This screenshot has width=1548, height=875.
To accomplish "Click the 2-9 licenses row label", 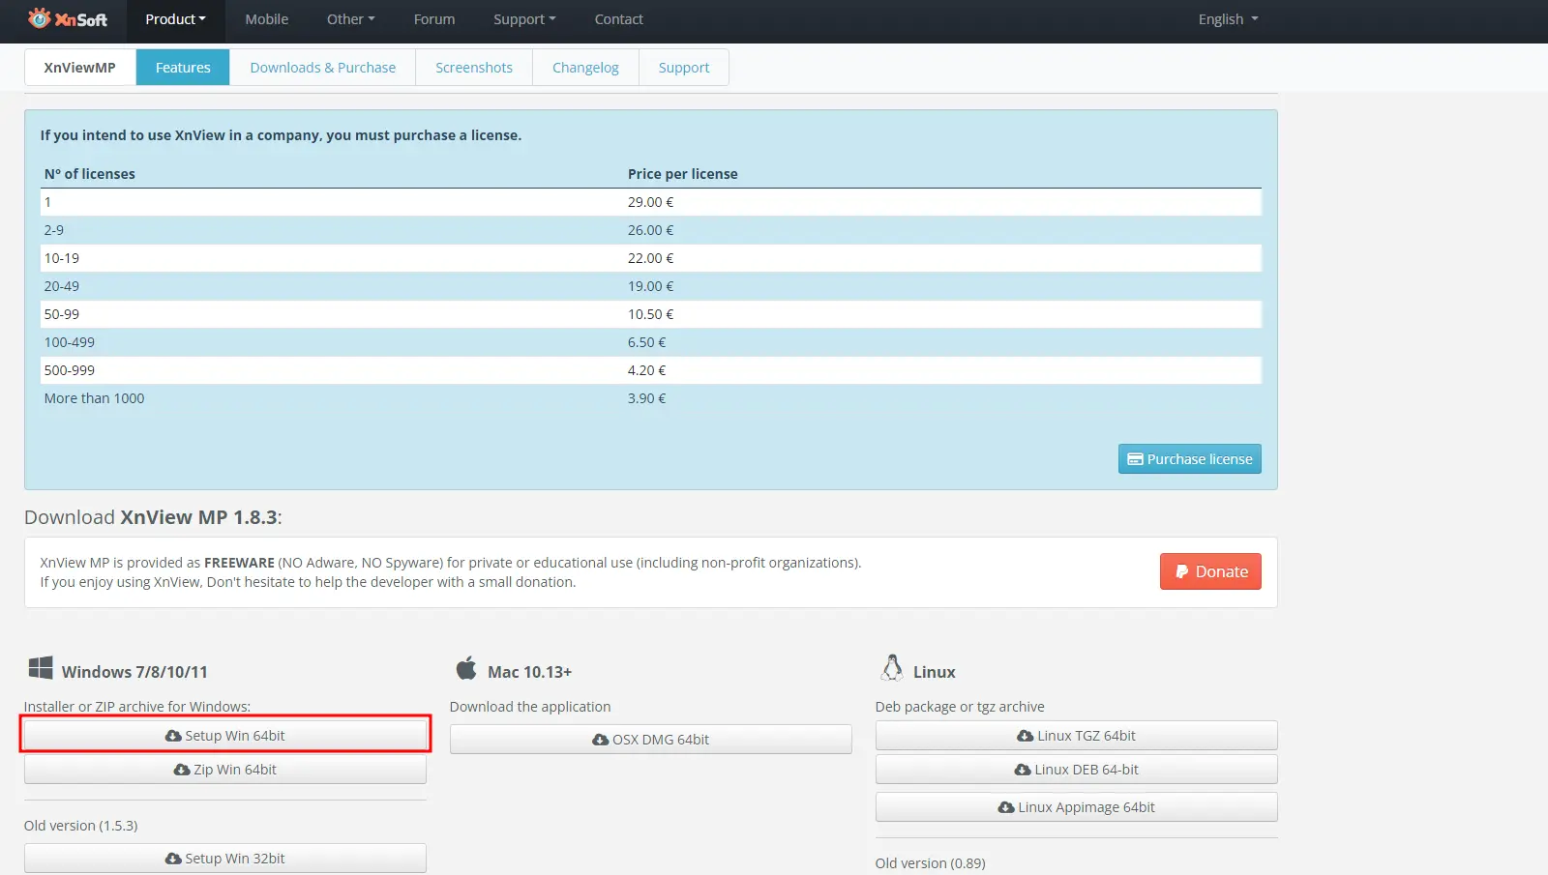I will 54,230.
